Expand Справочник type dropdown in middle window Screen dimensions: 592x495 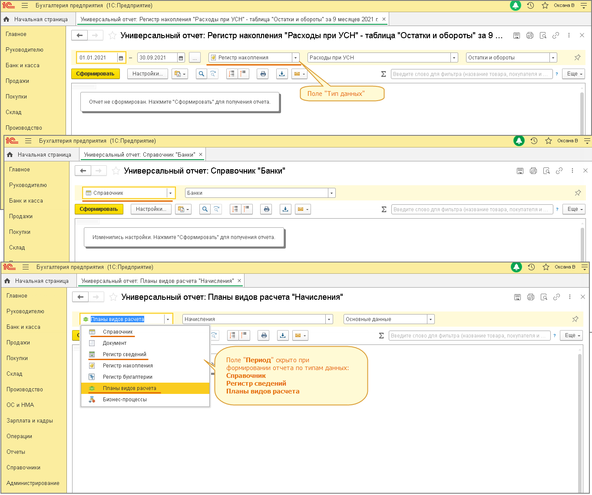pyautogui.click(x=170, y=193)
